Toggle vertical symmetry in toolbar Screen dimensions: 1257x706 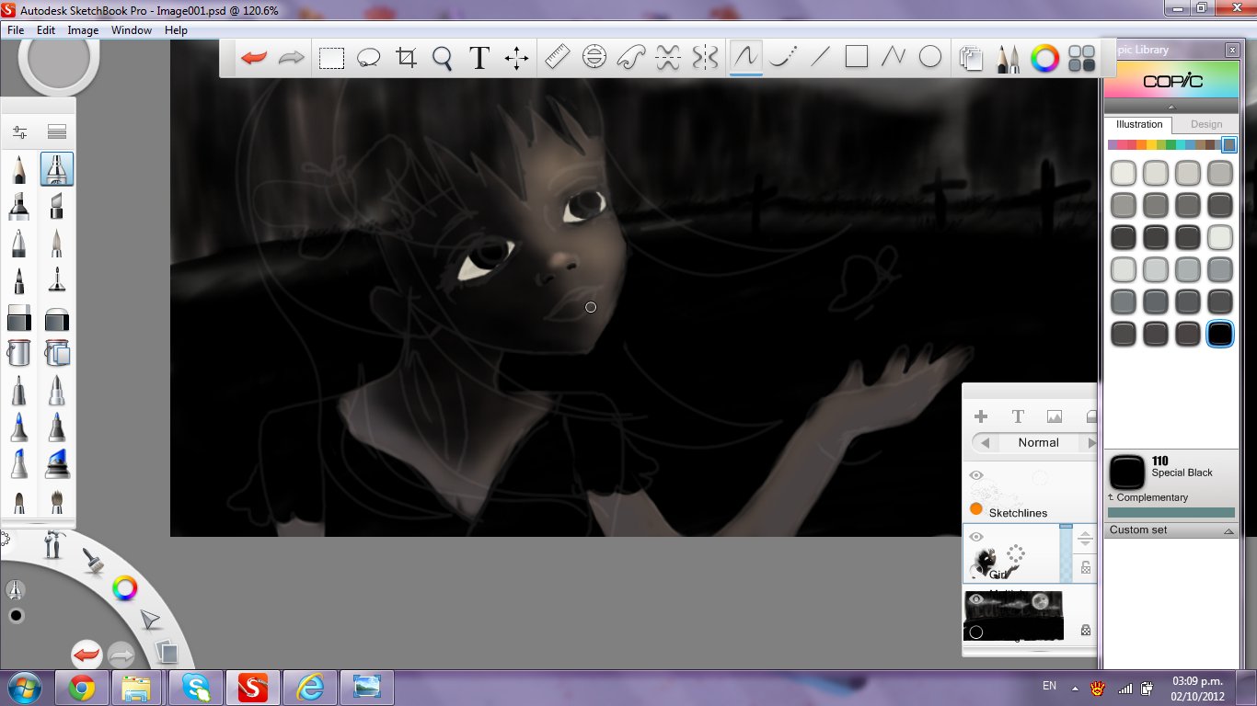[705, 58]
